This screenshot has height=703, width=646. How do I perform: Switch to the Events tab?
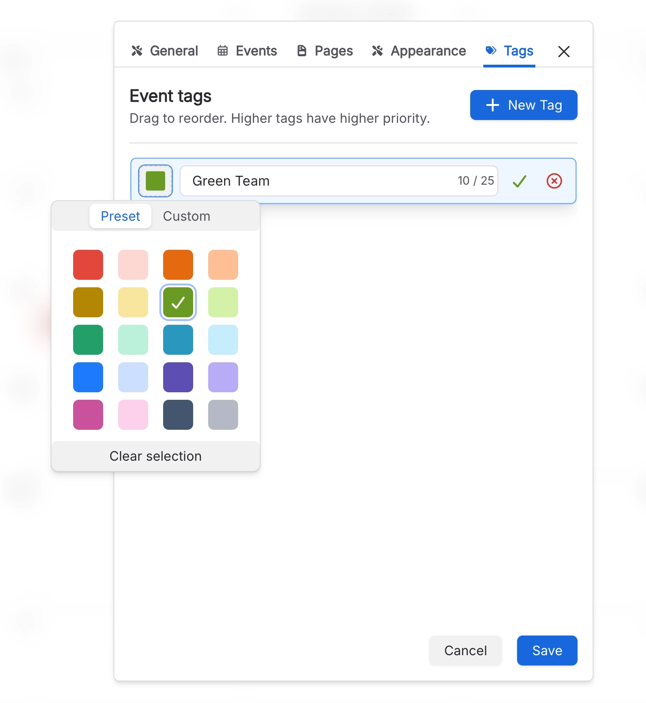[247, 51]
